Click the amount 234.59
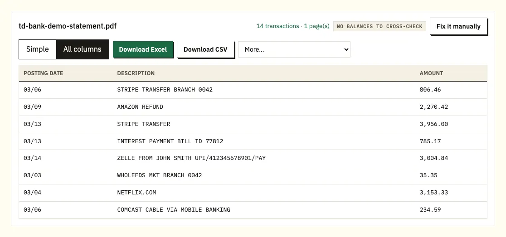 pos(430,210)
